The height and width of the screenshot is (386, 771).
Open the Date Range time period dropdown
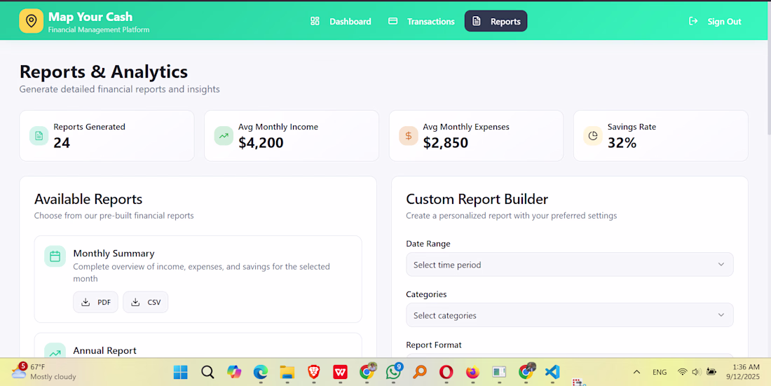coord(569,265)
